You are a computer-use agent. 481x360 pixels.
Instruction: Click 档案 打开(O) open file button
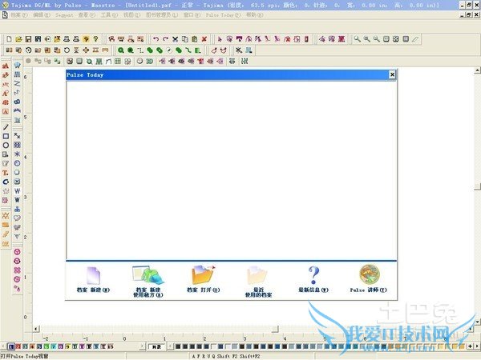(x=203, y=279)
